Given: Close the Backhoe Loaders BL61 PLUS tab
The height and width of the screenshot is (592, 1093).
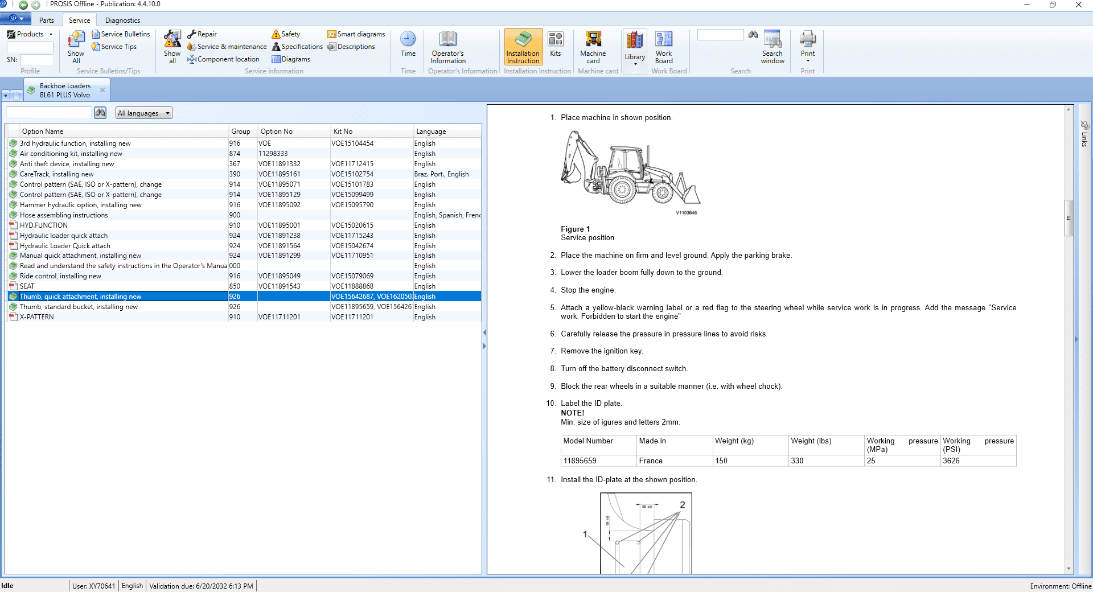Looking at the screenshot, I should (x=102, y=90).
